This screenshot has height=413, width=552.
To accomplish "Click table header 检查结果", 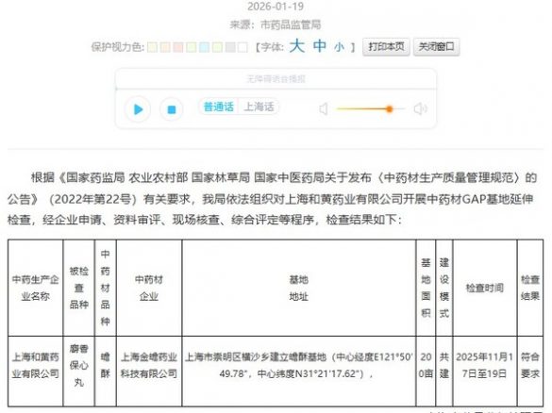I will (530, 288).
